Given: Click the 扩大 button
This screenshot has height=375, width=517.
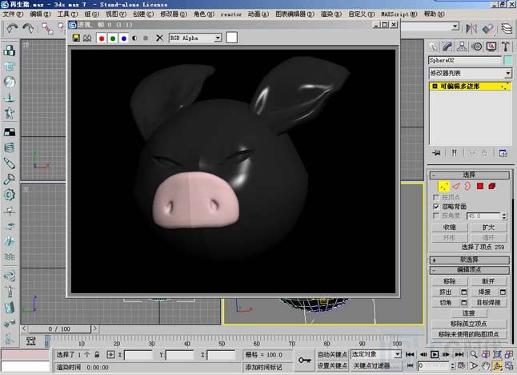Looking at the screenshot, I should (x=488, y=228).
